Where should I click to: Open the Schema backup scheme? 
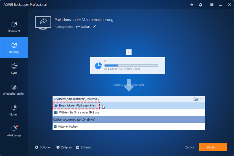(x=84, y=147)
